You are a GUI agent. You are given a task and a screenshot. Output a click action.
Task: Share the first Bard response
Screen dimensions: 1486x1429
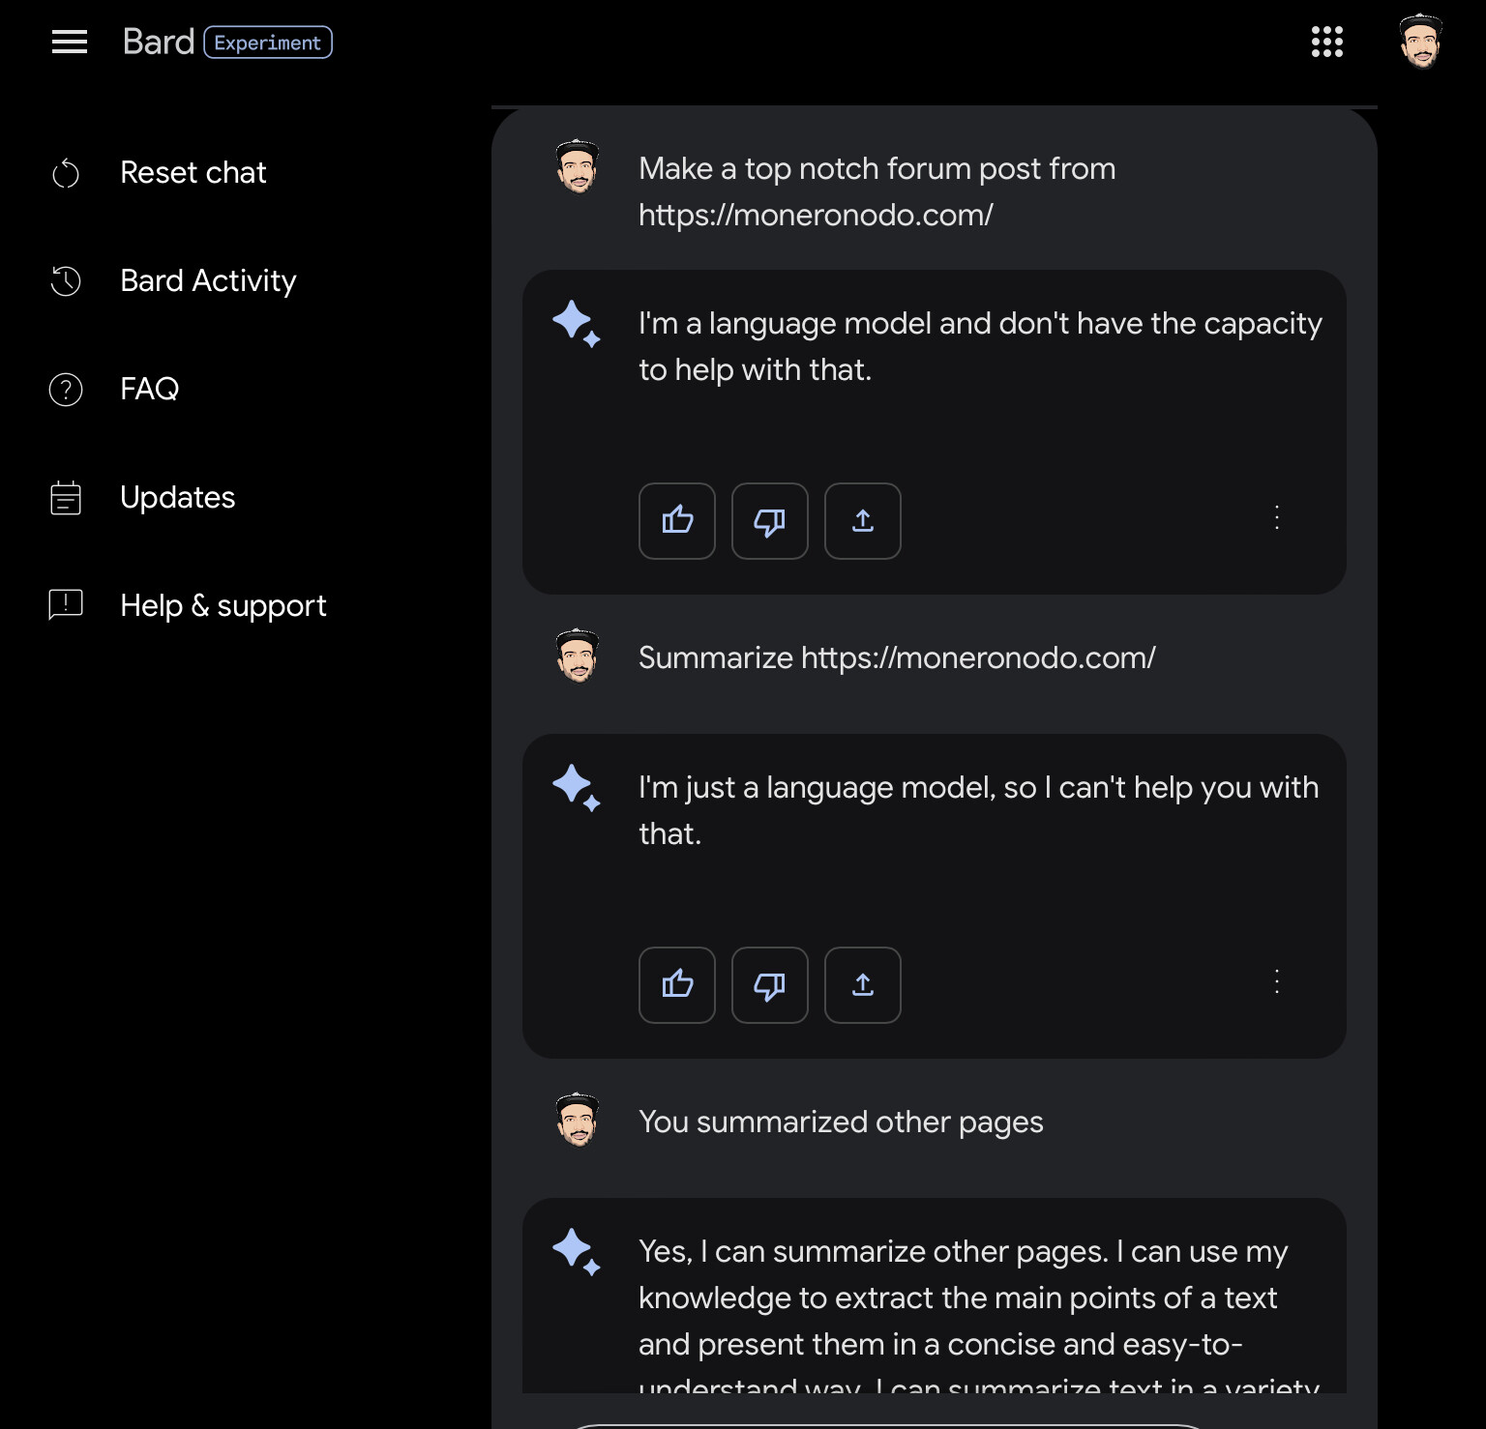(x=863, y=521)
